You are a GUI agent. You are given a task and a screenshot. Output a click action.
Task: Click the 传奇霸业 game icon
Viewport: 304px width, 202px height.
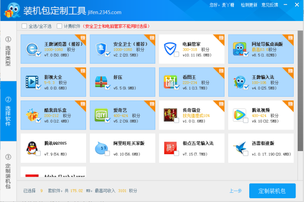click(170, 115)
